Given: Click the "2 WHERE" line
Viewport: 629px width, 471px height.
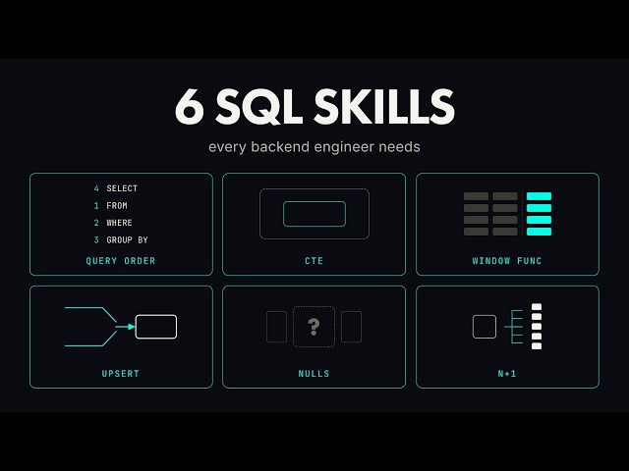Looking at the screenshot, I should pyautogui.click(x=113, y=223).
